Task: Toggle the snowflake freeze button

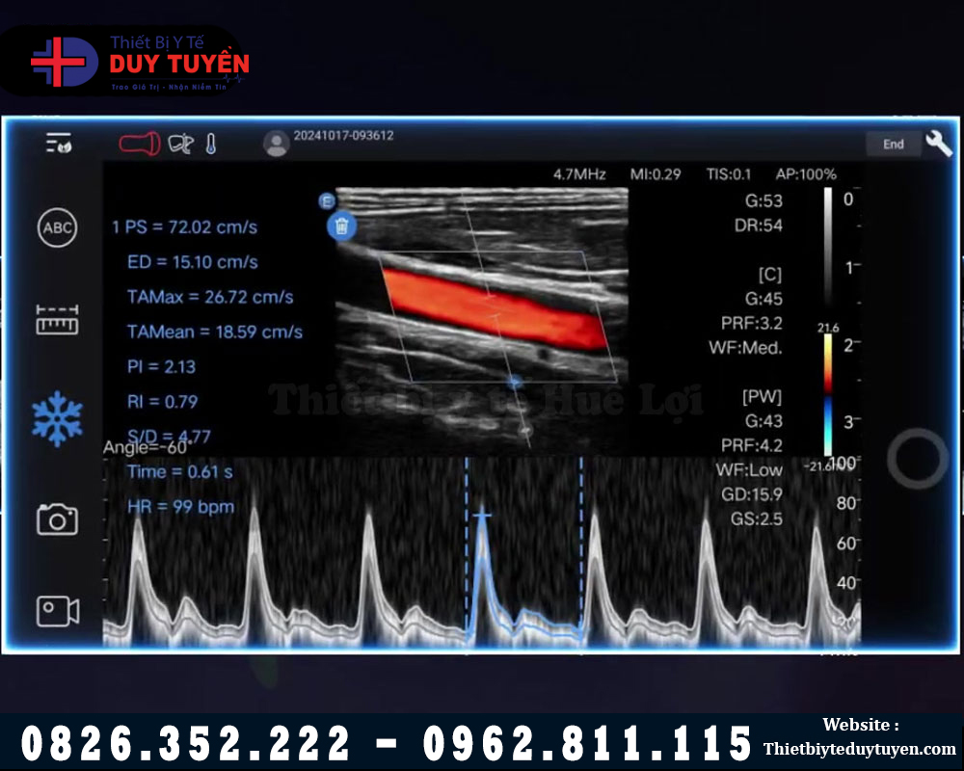Action: pyautogui.click(x=58, y=419)
